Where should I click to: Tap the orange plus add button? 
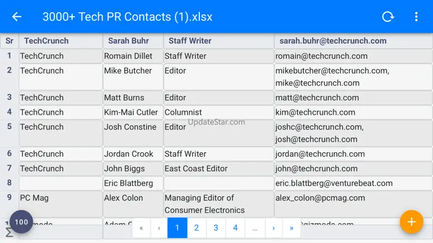[x=411, y=221]
